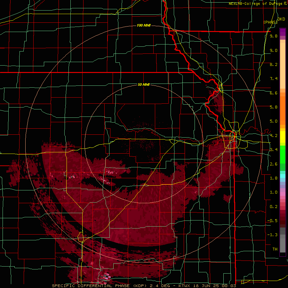Click the 50 NMI range ring label

[144, 84]
